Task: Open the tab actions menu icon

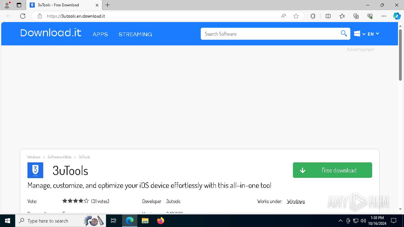Action: (19, 5)
